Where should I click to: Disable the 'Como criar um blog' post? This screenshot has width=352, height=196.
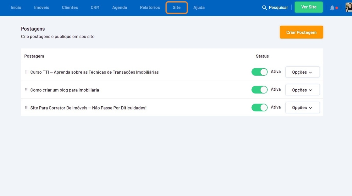coord(259,90)
